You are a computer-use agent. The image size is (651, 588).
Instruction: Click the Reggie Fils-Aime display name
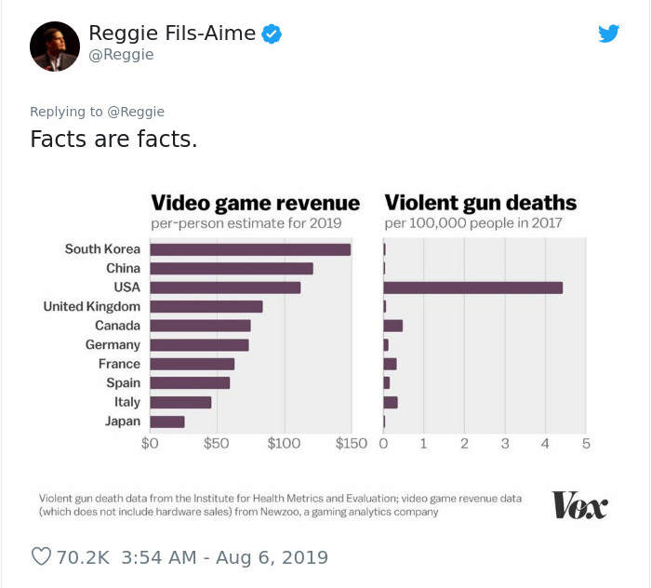(171, 33)
